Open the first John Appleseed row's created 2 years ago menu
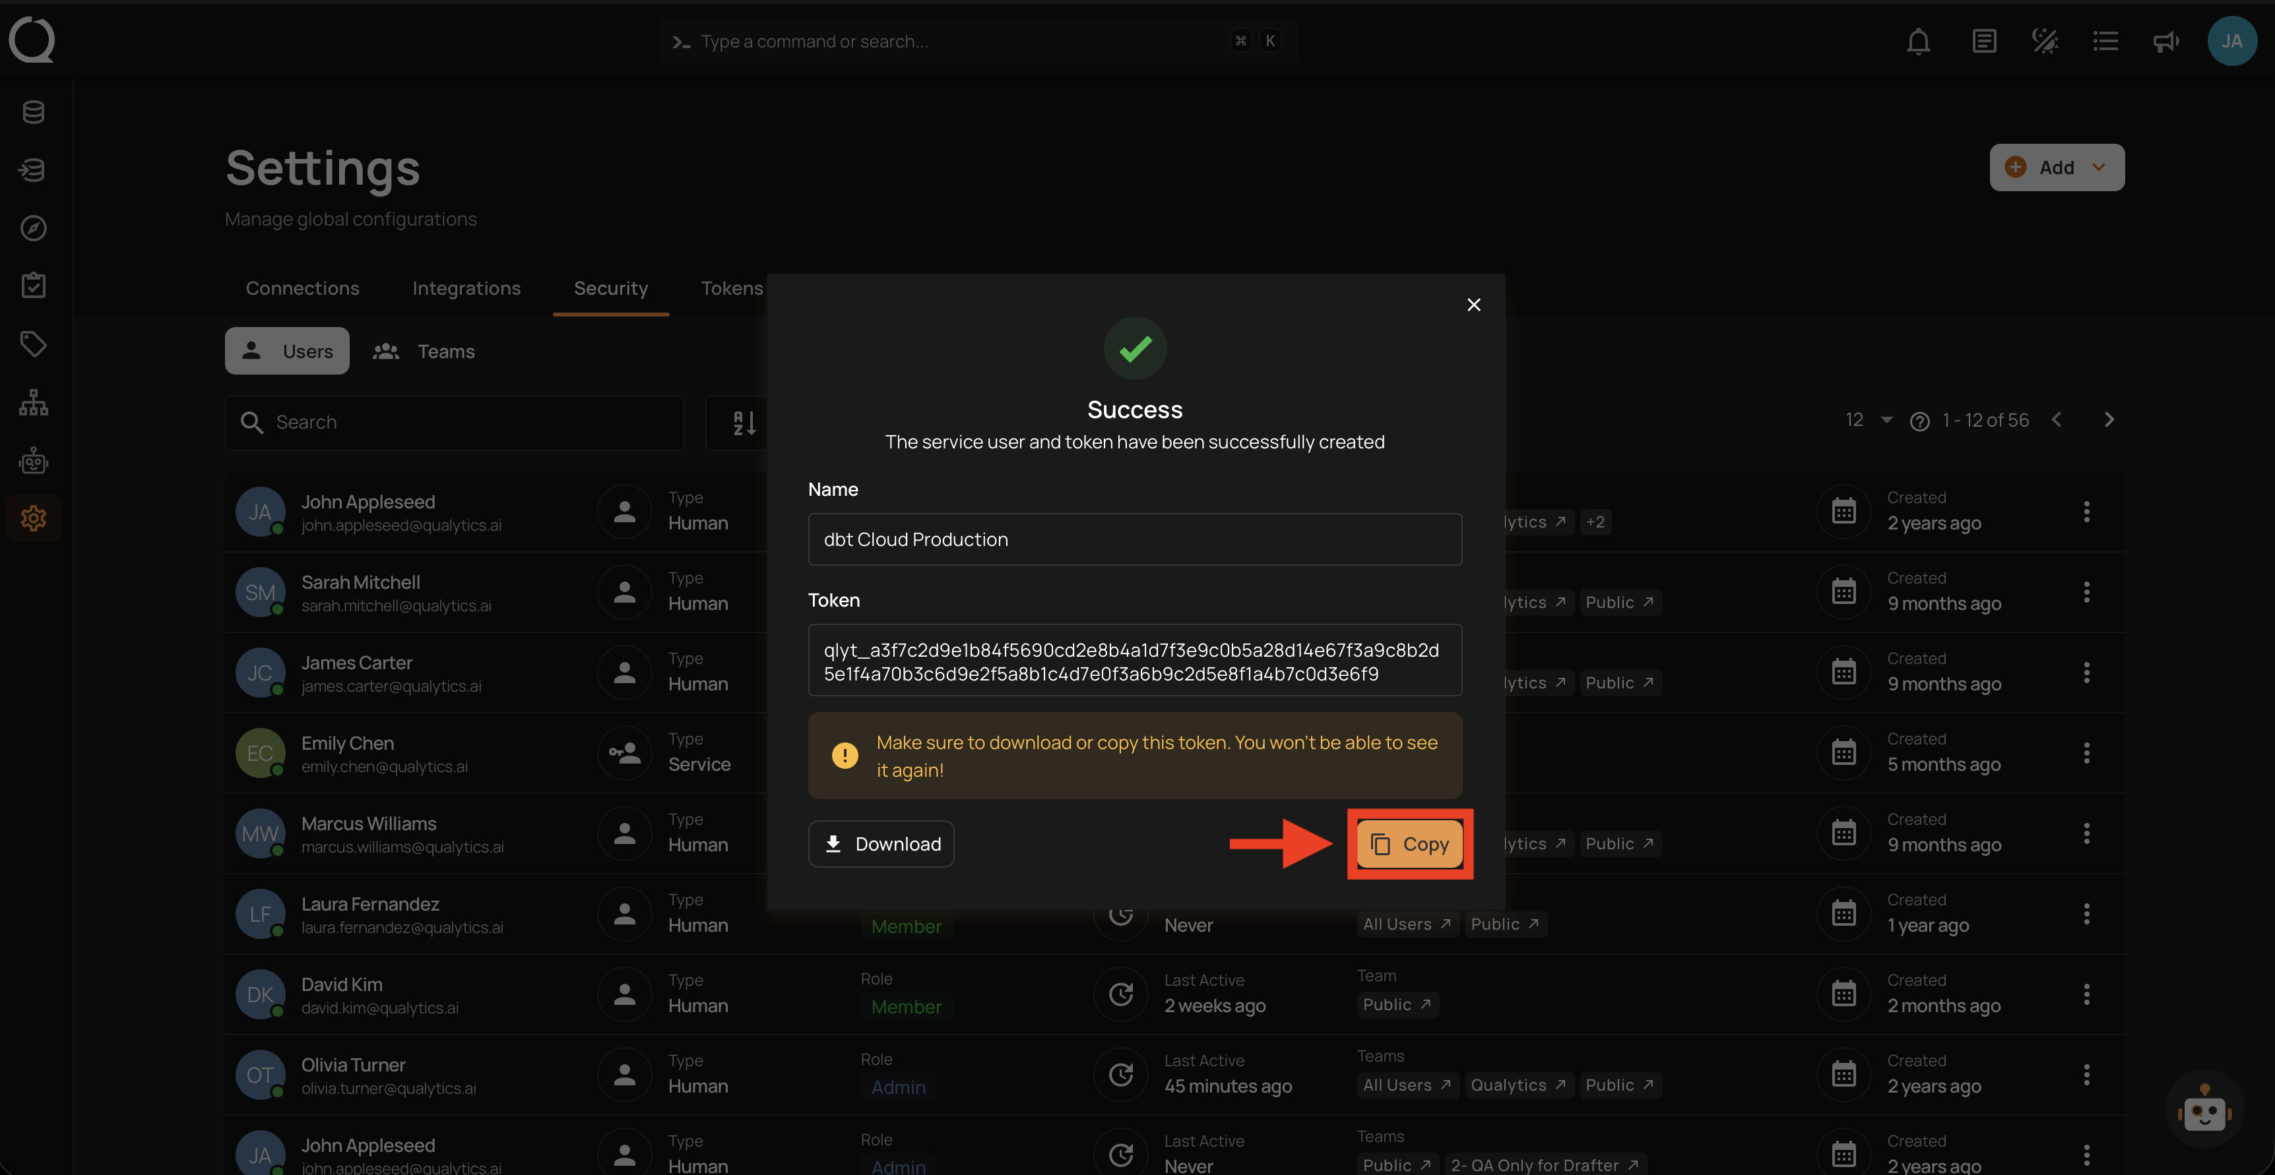 pos(2087,512)
